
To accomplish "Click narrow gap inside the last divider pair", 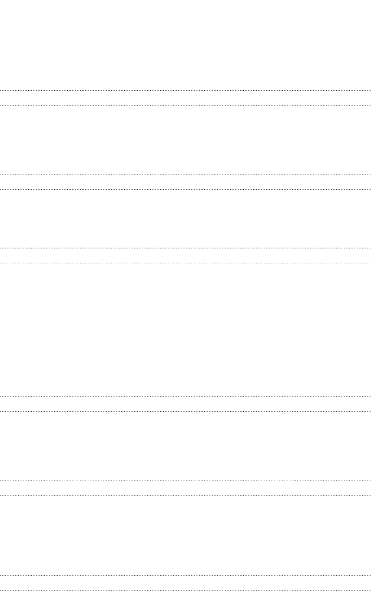I will click(x=185, y=583).
